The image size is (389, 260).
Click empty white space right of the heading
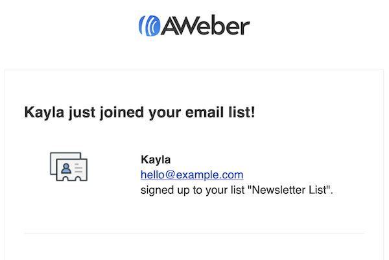311,112
